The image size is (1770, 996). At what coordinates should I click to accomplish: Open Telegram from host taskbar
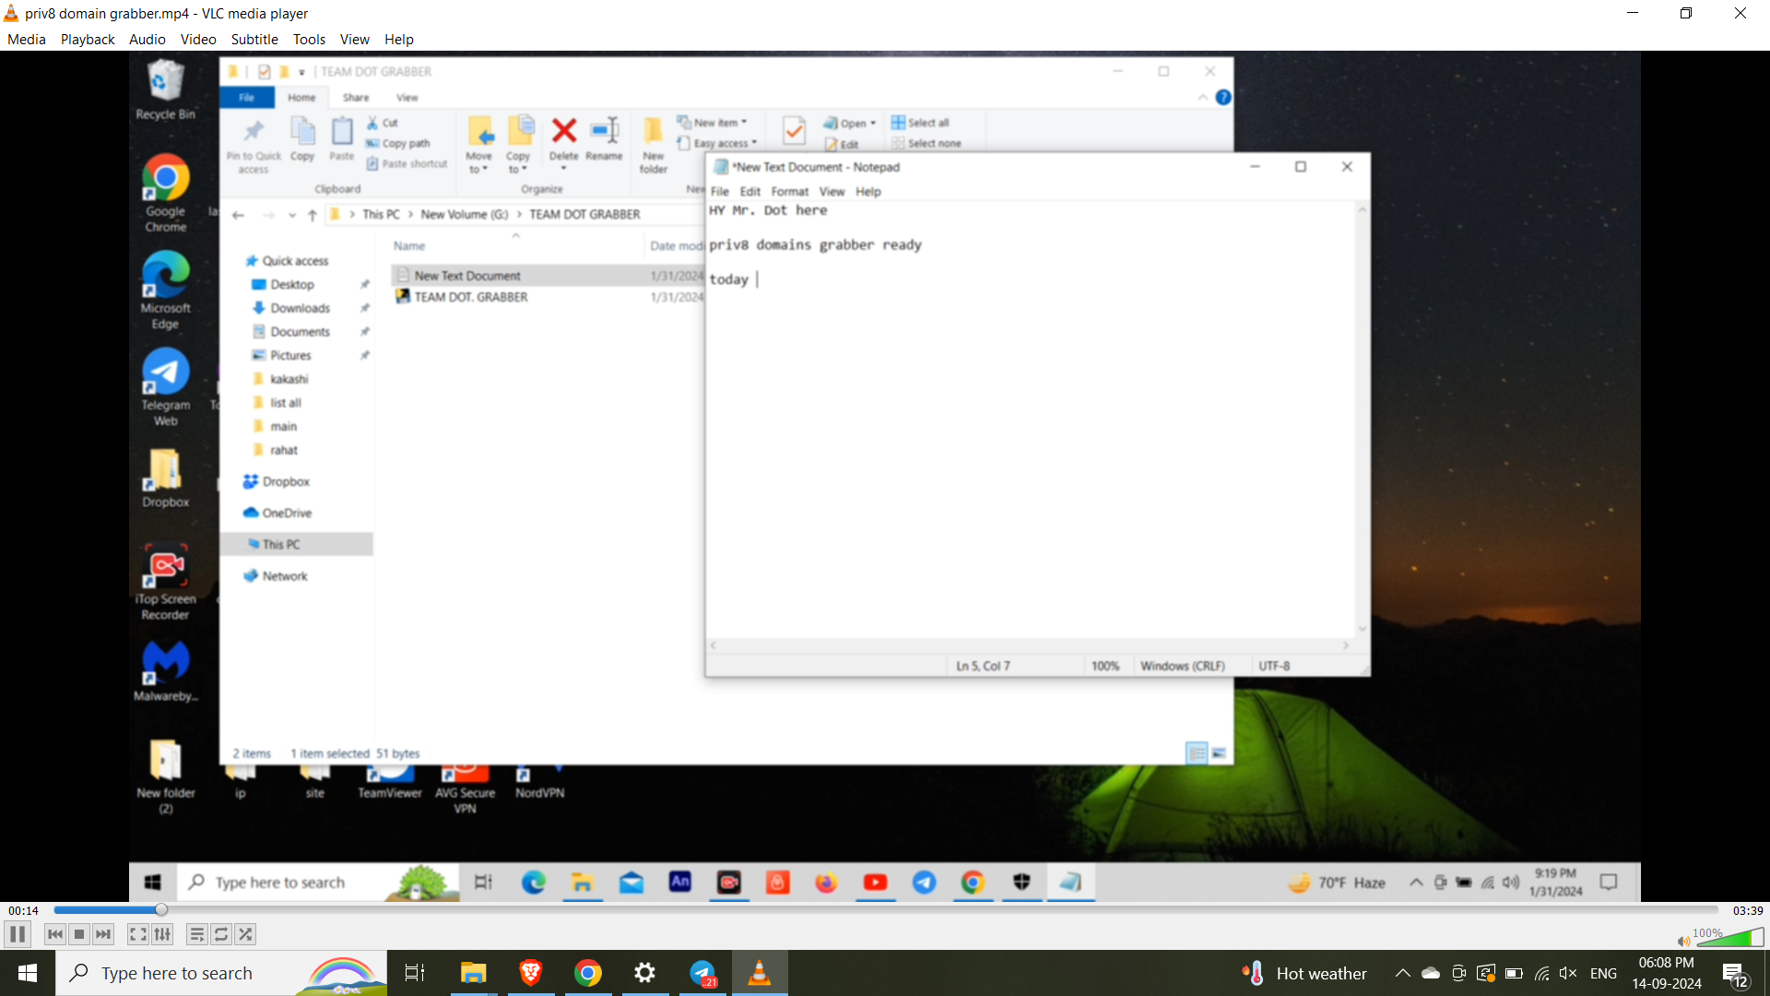pyautogui.click(x=703, y=973)
